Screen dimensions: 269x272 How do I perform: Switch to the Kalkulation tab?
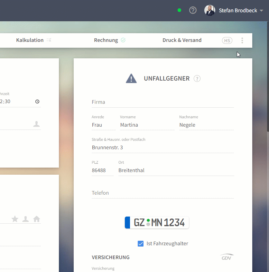[x=30, y=40]
